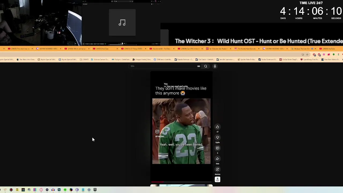This screenshot has height=193, width=343.
Task: Open Audacity headphones icon in taskbar
Action: coord(53,190)
